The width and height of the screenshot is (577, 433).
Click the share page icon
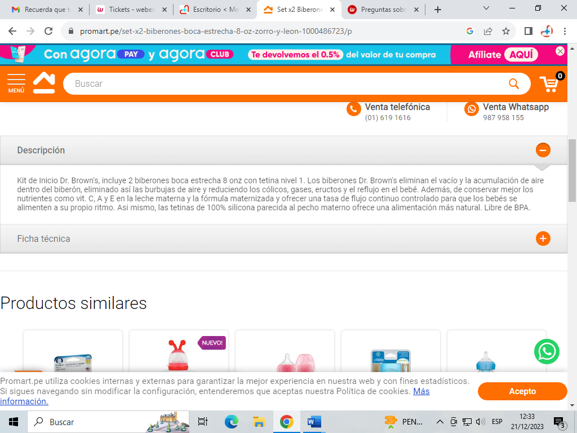tap(488, 32)
